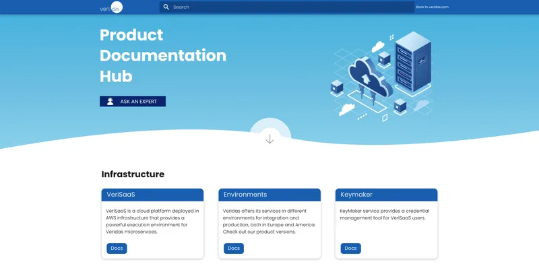Click the Product Documentation Hub title
This screenshot has height=264, width=539.
pos(163,55)
